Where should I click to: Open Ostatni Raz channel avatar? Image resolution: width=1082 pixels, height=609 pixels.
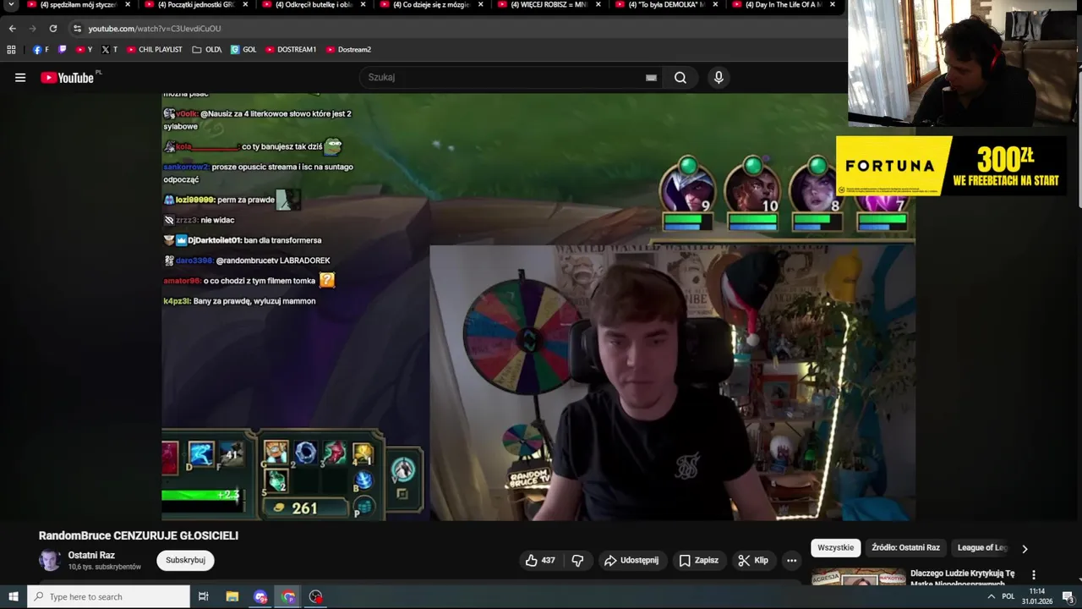click(50, 560)
